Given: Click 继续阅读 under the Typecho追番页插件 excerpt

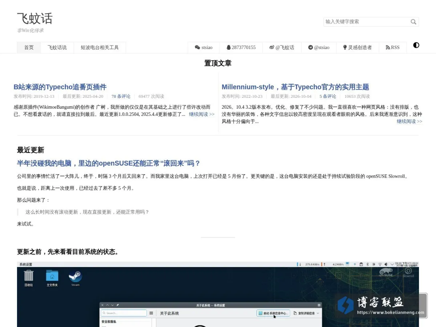Looking at the screenshot, I should click(202, 114).
